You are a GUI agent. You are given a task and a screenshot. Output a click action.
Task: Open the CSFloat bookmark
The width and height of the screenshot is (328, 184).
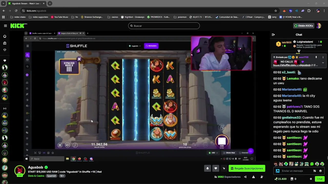[253, 17]
